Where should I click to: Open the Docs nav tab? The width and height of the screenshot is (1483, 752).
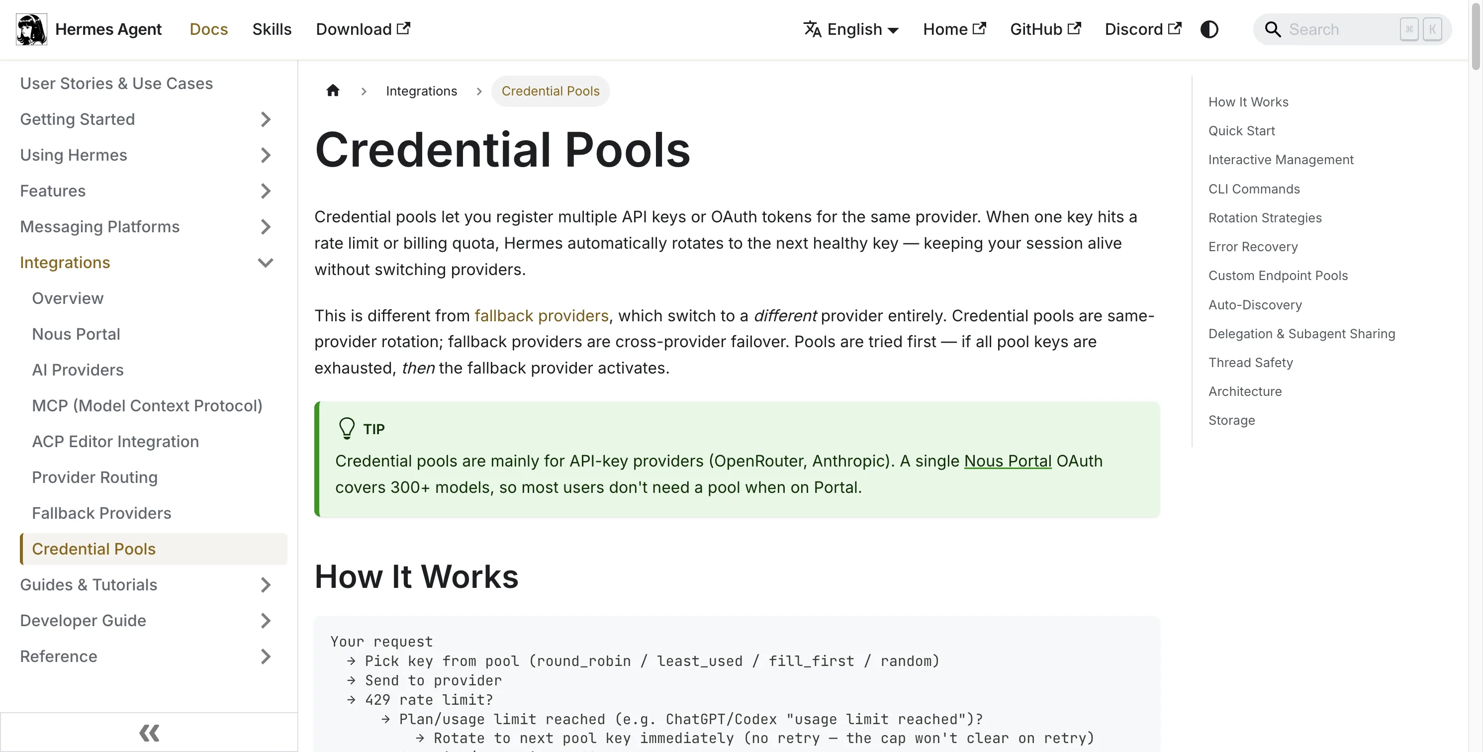(x=208, y=29)
